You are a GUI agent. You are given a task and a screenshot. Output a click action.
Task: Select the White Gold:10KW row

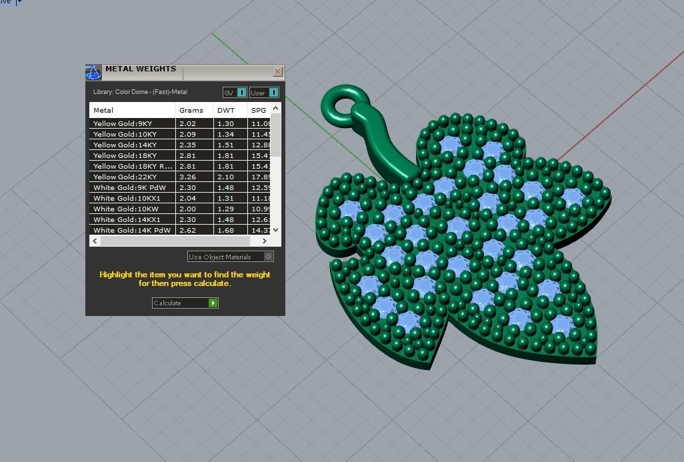(180, 209)
